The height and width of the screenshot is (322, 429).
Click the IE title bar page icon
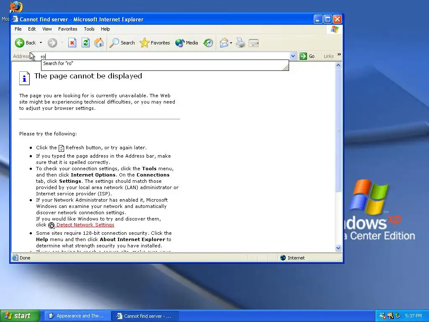pyautogui.click(x=16, y=19)
